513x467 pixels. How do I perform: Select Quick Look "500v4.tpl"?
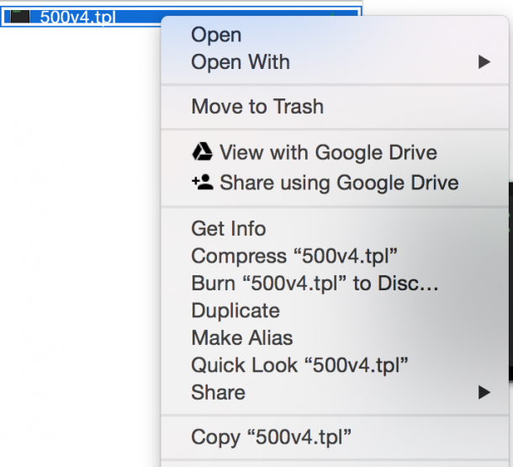[299, 365]
